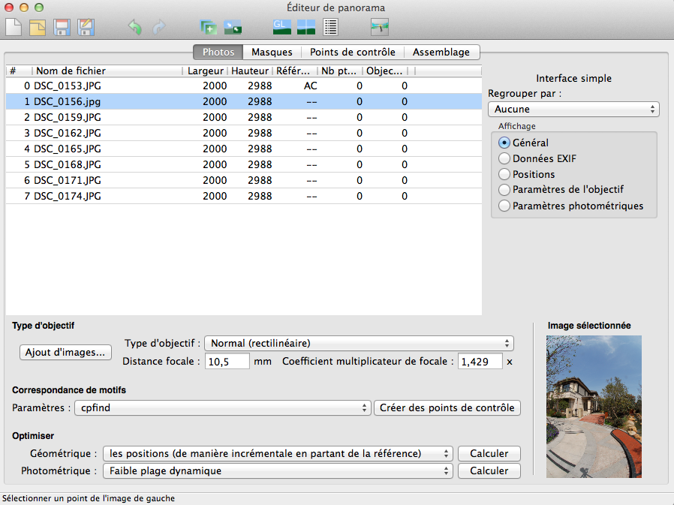The image size is (674, 505).
Task: Save project using the floppy disk icon
Action: click(x=62, y=29)
